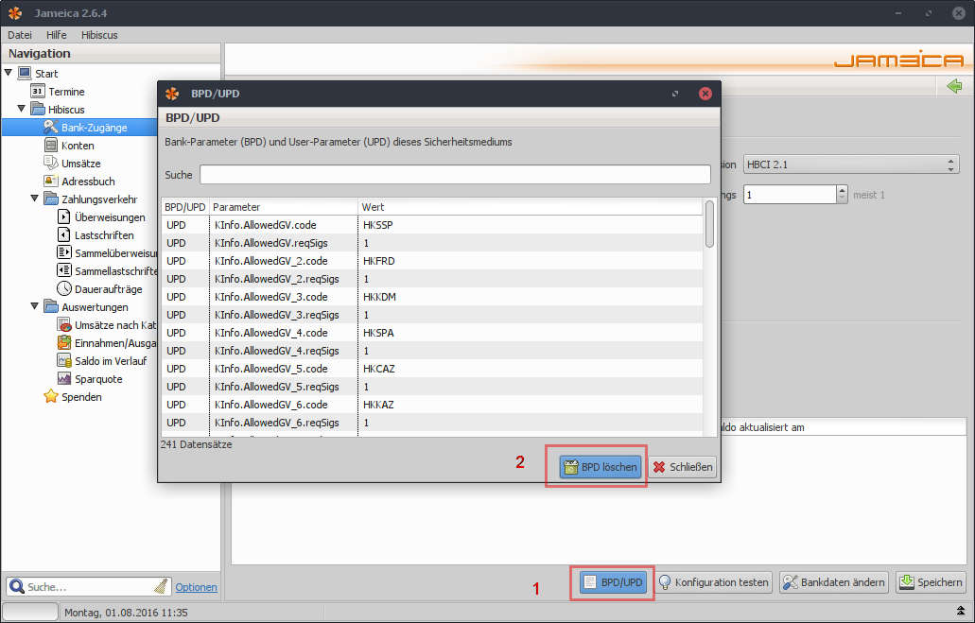Collapse the Auswertungen tree node
The width and height of the screenshot is (975, 623).
[x=34, y=306]
